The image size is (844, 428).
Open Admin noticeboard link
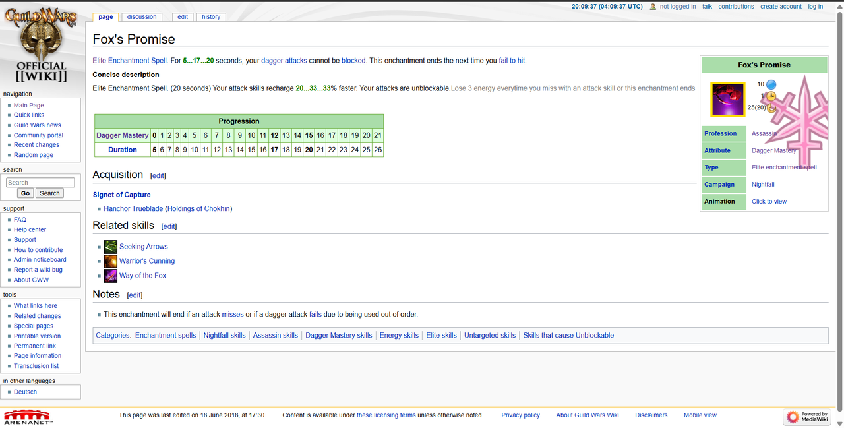point(40,260)
